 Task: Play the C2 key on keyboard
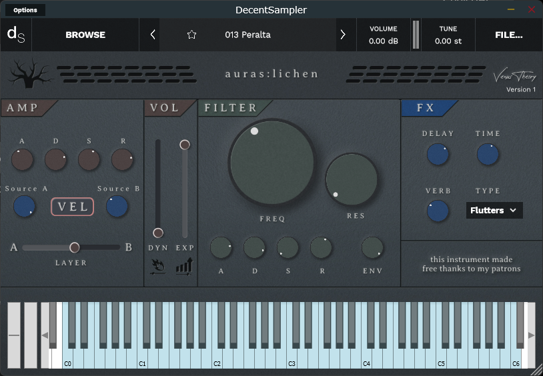217,359
